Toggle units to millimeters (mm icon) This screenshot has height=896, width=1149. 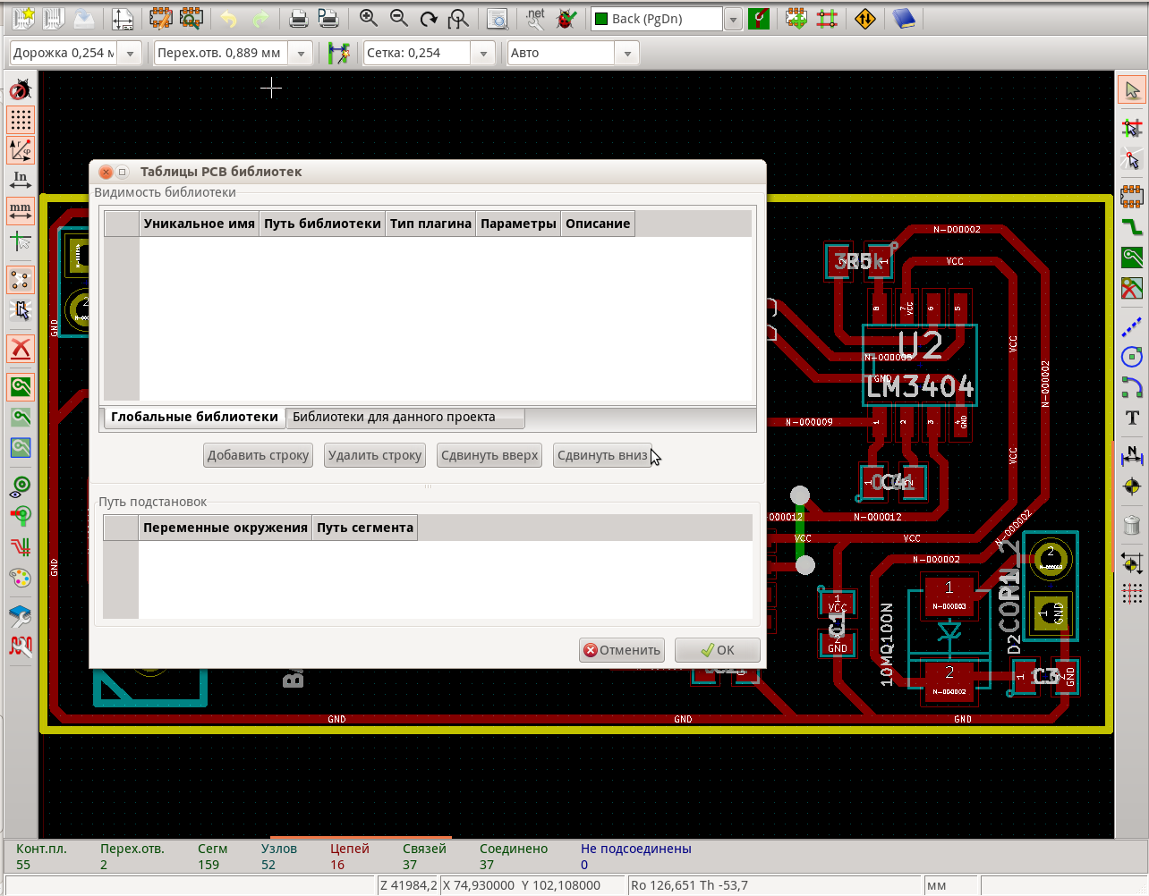pos(21,210)
